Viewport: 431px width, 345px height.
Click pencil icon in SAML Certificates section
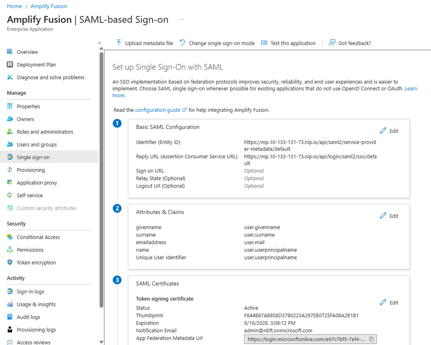click(x=383, y=303)
